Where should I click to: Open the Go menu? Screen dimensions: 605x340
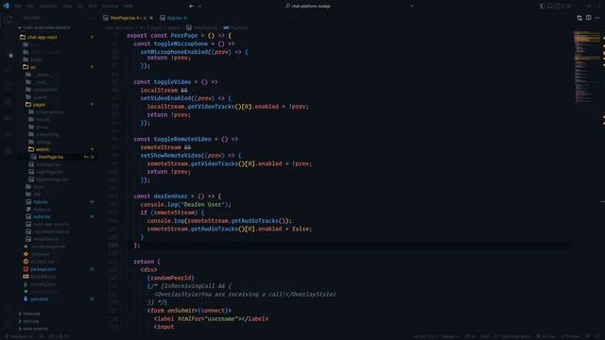click(80, 7)
